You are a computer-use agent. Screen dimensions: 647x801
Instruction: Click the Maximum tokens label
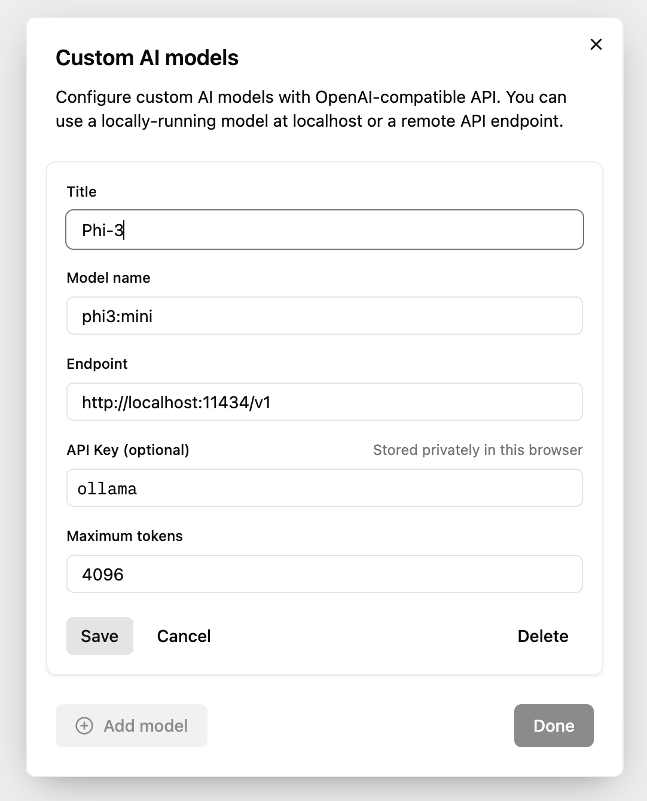click(124, 536)
